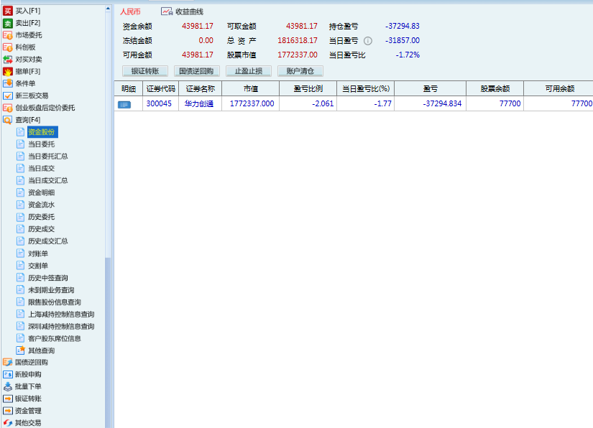Click the sidebar scrollbar up arrow
The width and height of the screenshot is (593, 428).
point(108,9)
